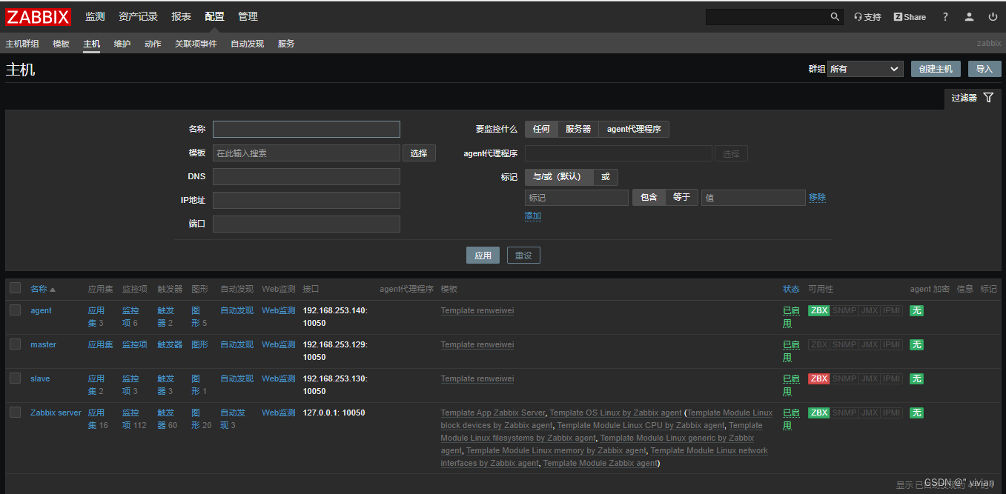The image size is (1006, 494).
Task: Open the 群组 dropdown
Action: pos(865,69)
